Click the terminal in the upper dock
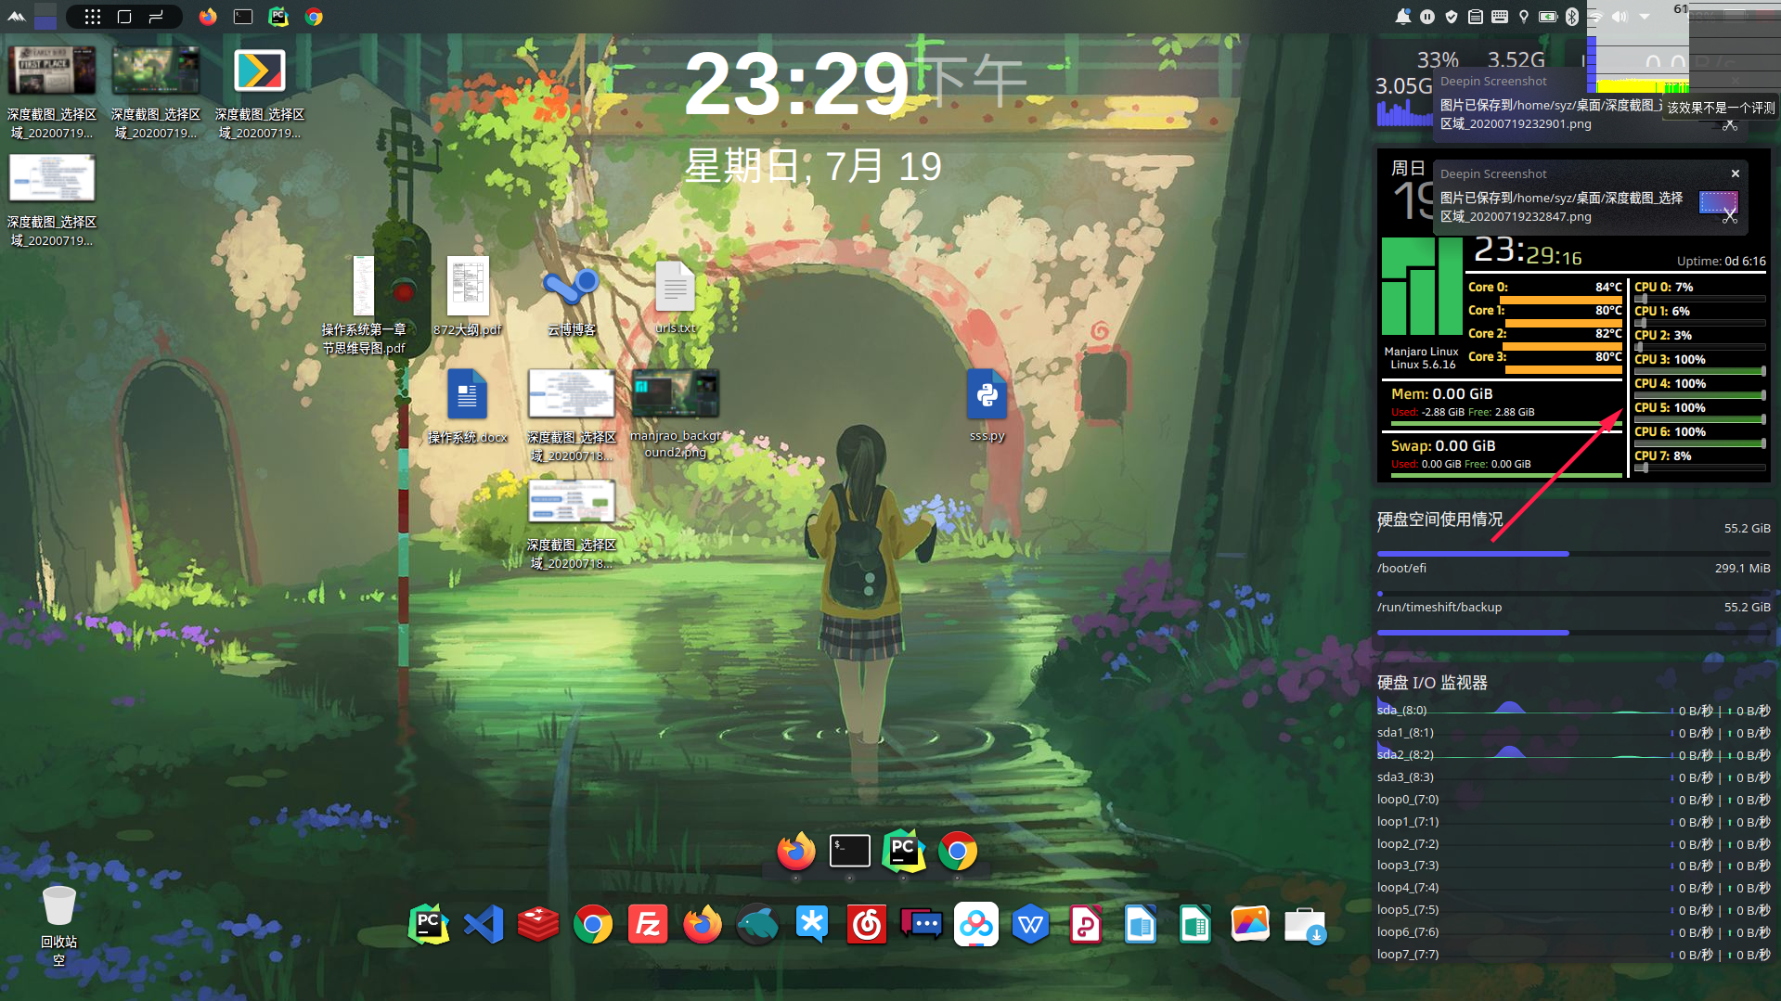 coord(850,852)
